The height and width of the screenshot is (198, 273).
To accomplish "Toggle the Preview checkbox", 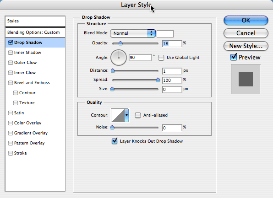I will [x=234, y=57].
